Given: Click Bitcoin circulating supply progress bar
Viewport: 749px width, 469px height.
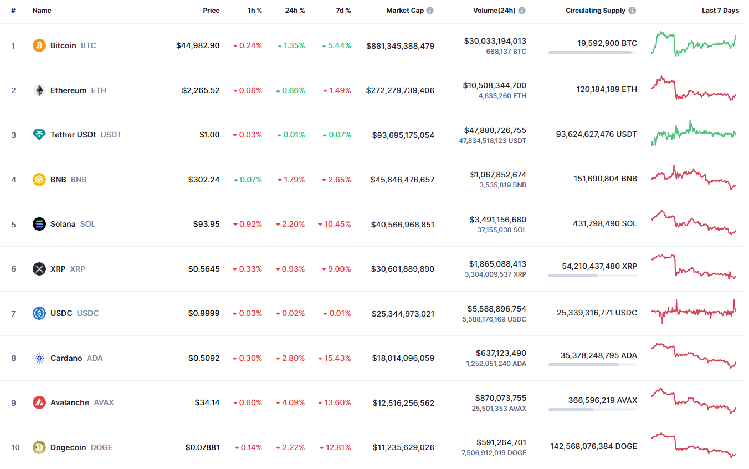Looking at the screenshot, I should [592, 53].
